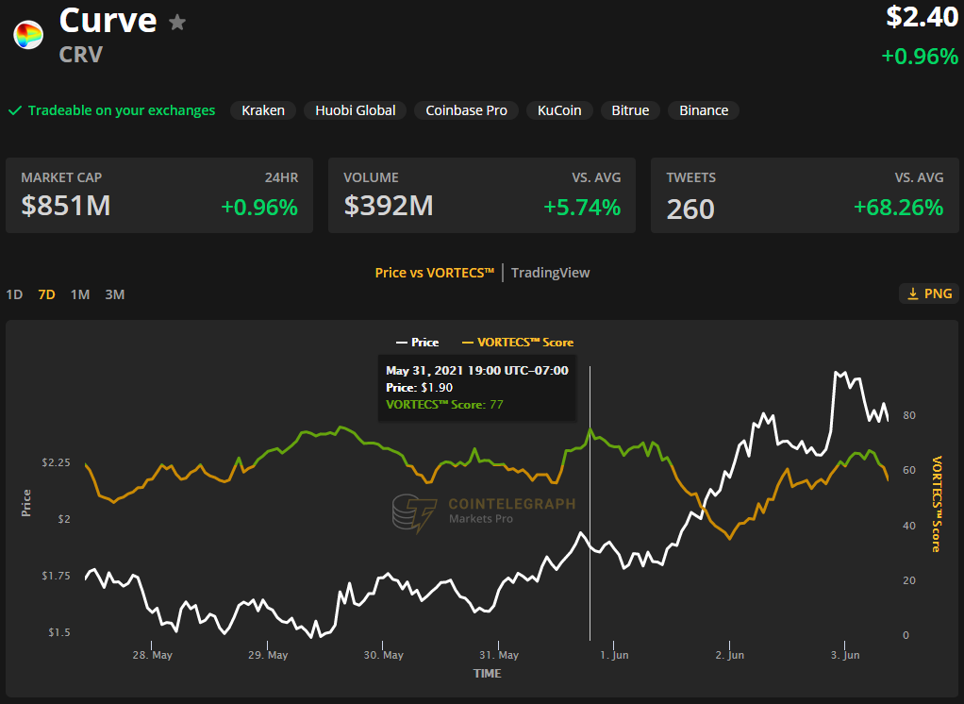Screen dimensions: 964x704
Task: Click the Curve rainbow logo icon
Action: coord(28,35)
